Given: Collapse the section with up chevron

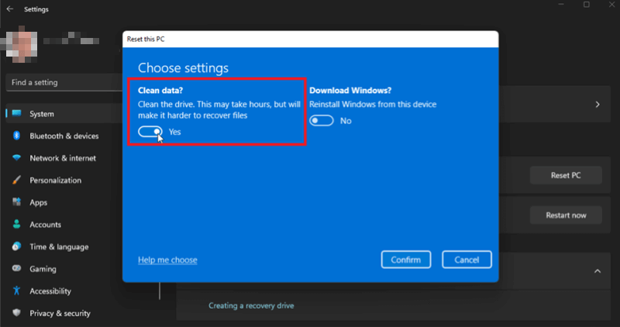Looking at the screenshot, I should tap(597, 271).
